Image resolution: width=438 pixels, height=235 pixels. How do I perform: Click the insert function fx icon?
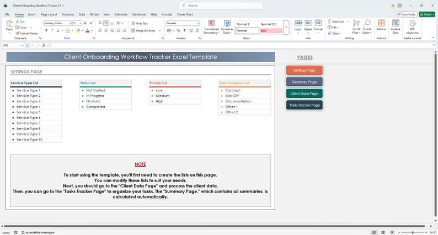[44, 45]
